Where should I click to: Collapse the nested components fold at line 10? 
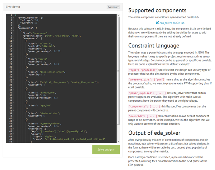click(13, 38)
